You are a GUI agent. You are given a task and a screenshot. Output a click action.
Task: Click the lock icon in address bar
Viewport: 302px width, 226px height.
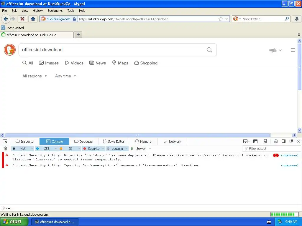(x=74, y=19)
